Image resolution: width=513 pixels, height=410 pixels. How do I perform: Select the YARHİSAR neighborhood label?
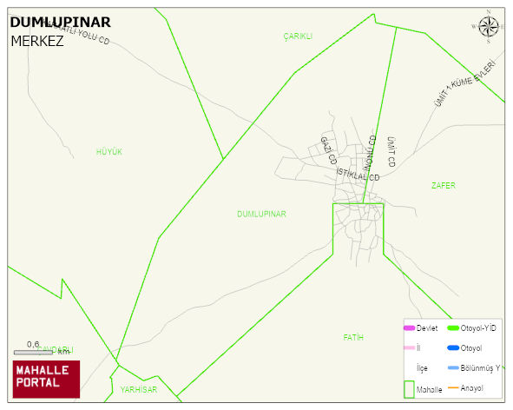(x=139, y=390)
